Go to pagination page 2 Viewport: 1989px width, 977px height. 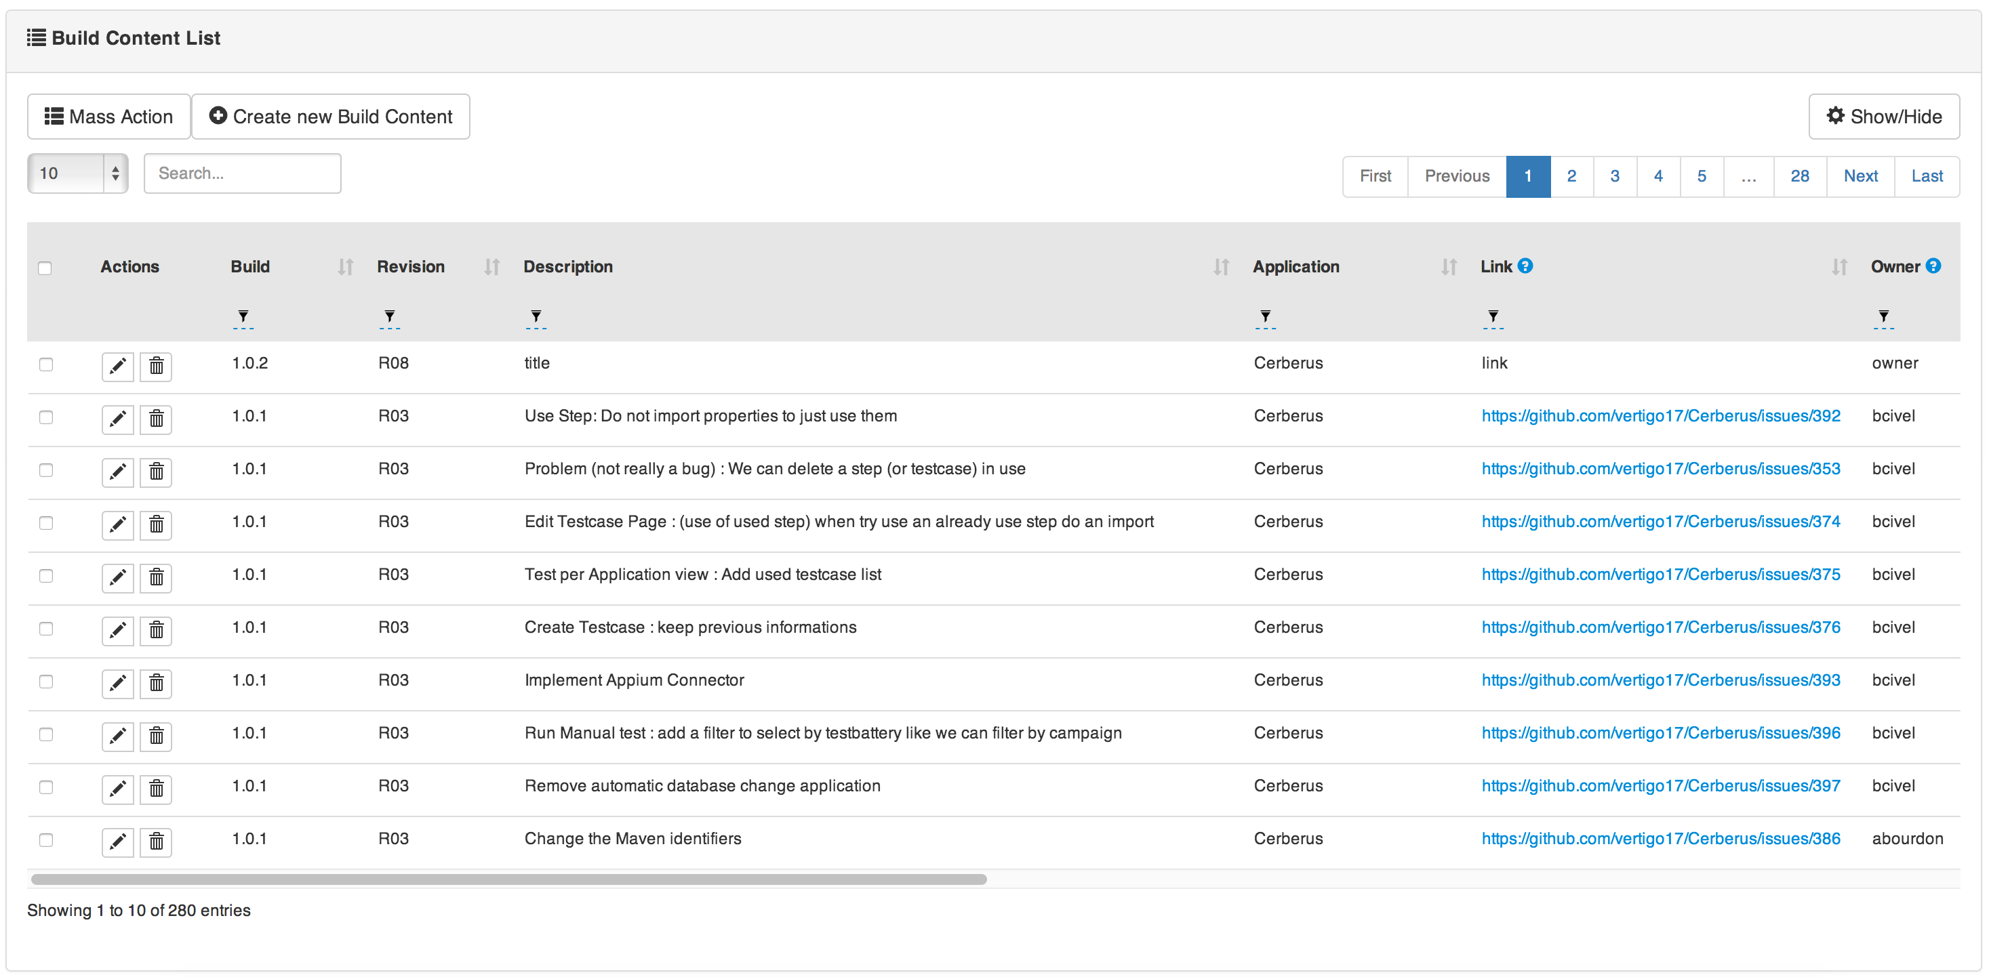[x=1571, y=177]
